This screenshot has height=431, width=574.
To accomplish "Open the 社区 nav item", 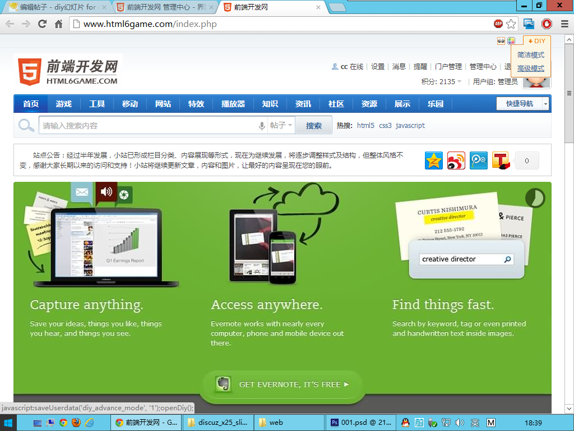I will 336,104.
